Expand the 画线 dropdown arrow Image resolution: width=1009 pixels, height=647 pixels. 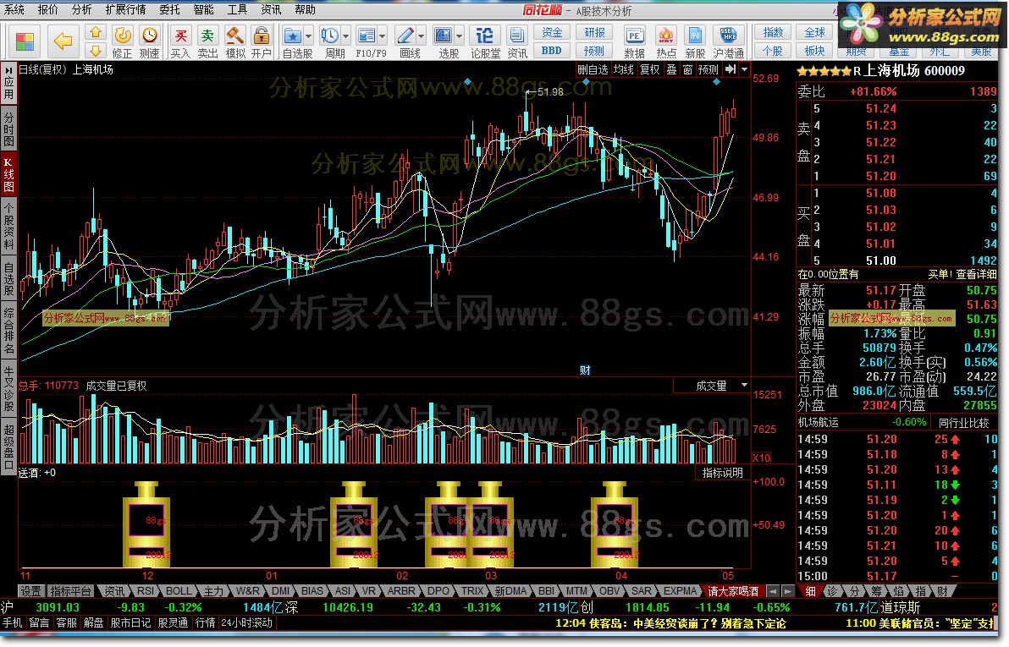421,36
